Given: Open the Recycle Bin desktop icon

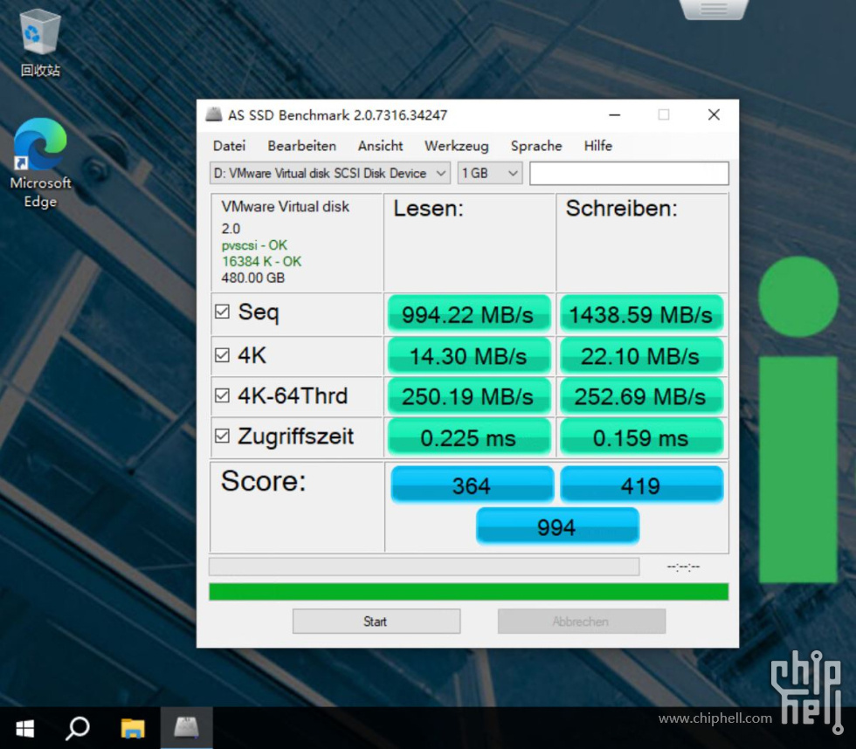Looking at the screenshot, I should point(40,44).
